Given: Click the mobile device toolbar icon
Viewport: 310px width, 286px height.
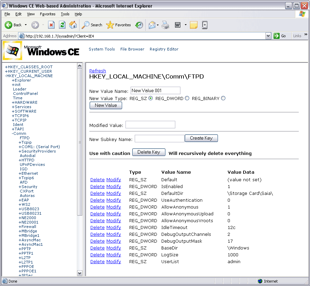Looking at the screenshot, I should point(205,25).
